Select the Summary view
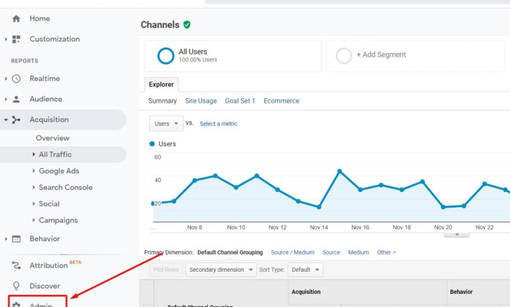This screenshot has height=307, width=510. [x=163, y=101]
